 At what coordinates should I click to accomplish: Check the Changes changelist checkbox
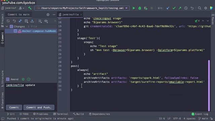pos(11,26)
